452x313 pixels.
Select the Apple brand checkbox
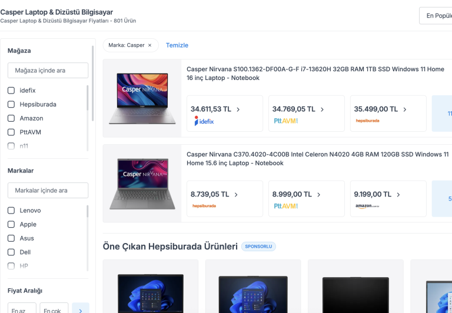(x=11, y=224)
